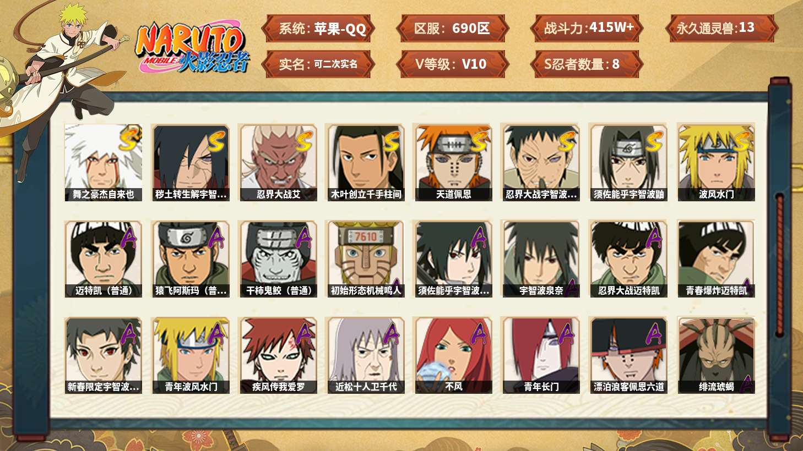The width and height of the screenshot is (803, 451).
Task: Select the 舞之豪杰自来也 ninja portrait
Action: pos(103,162)
